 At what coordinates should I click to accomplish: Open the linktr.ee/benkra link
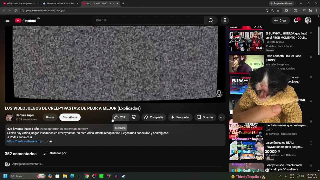[x=25, y=141]
